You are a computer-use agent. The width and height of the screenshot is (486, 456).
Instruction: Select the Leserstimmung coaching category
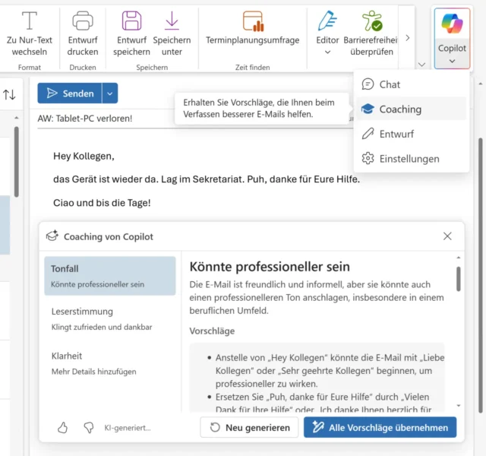click(x=110, y=319)
